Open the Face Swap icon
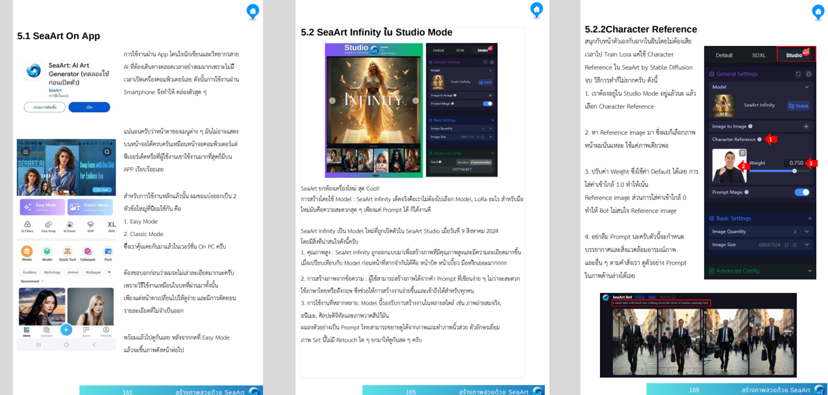The image size is (828, 395). tap(48, 226)
